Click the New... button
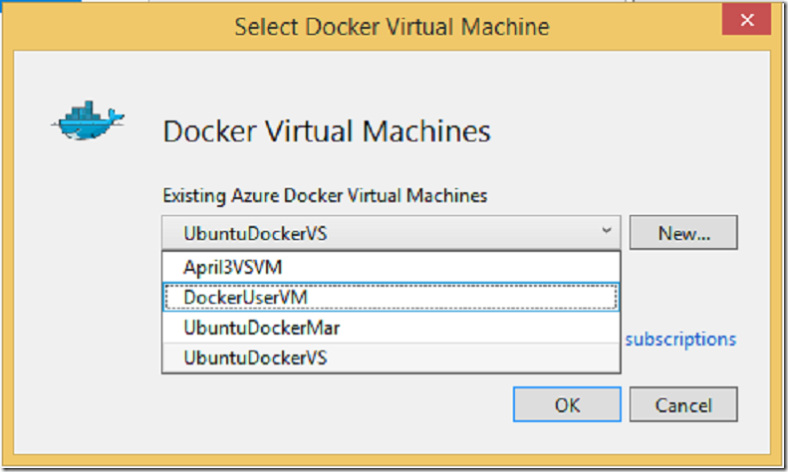The height and width of the screenshot is (472, 788). pyautogui.click(x=683, y=232)
